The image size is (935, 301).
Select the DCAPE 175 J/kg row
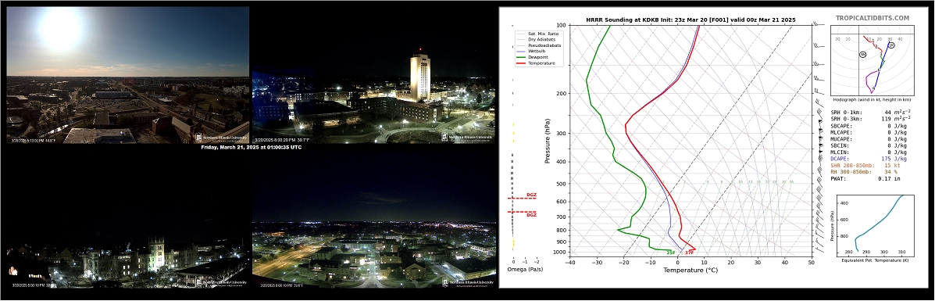point(869,158)
